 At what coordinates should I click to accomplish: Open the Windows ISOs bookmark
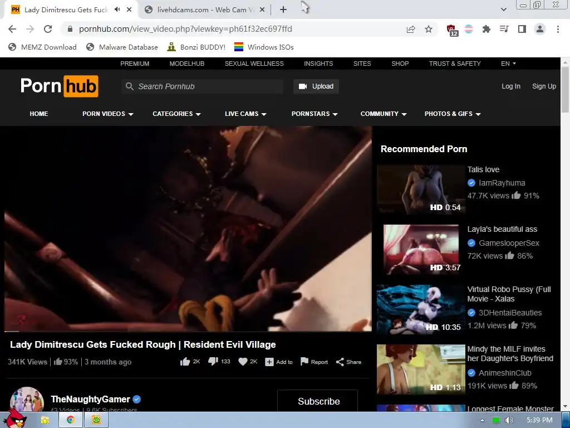tap(264, 47)
